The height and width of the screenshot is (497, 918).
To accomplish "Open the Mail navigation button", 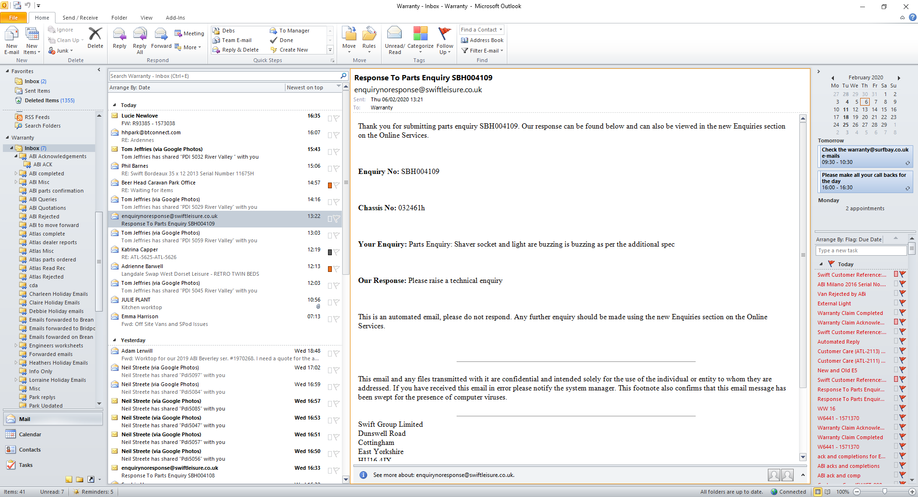I will 53,419.
